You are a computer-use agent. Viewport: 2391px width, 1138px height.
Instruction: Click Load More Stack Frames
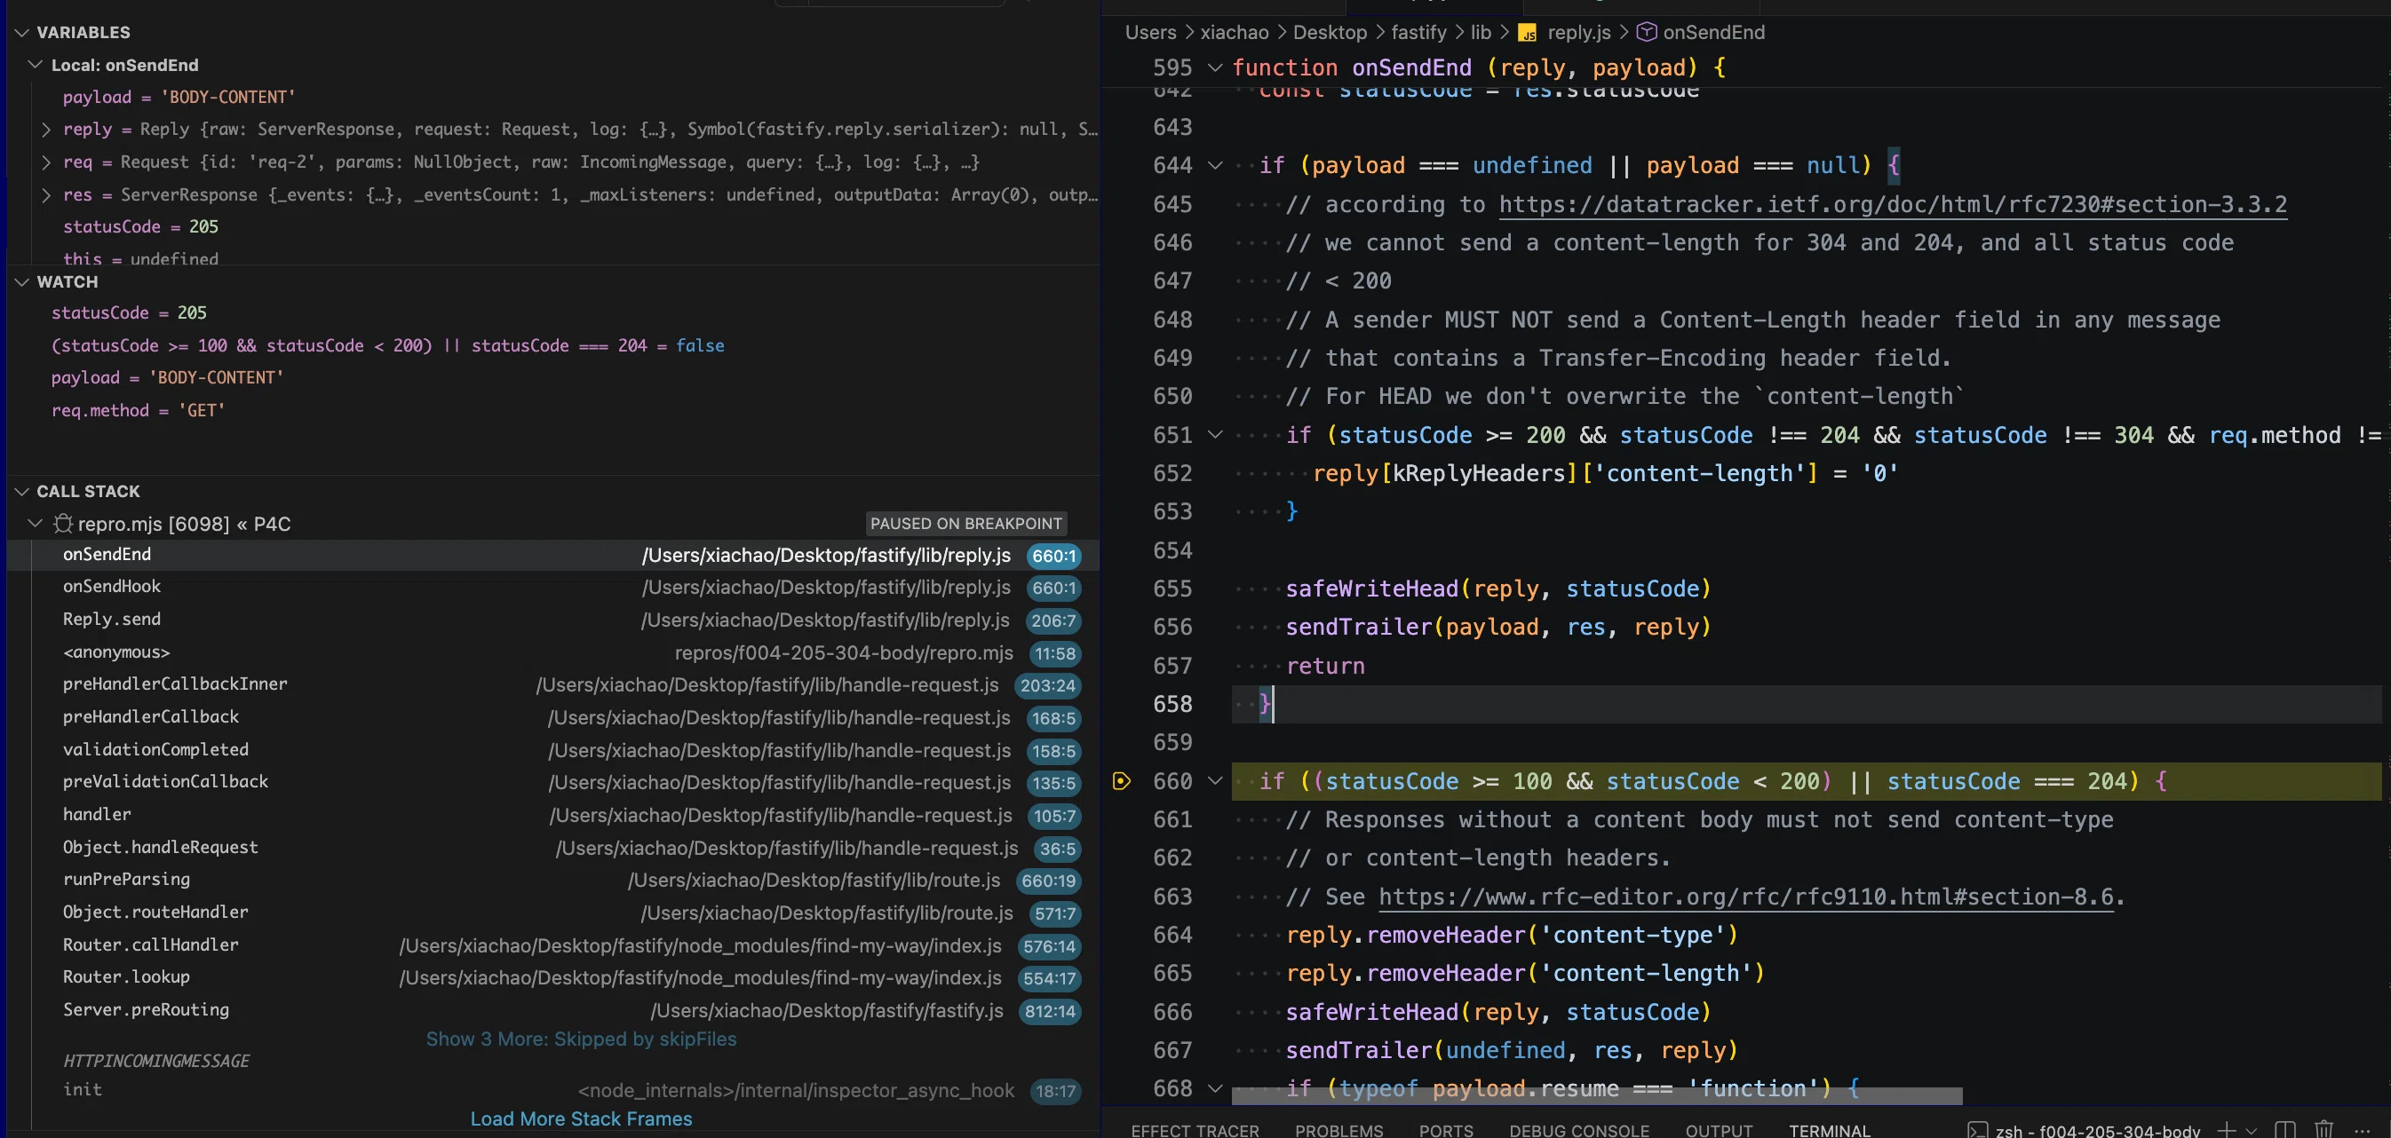tap(581, 1119)
